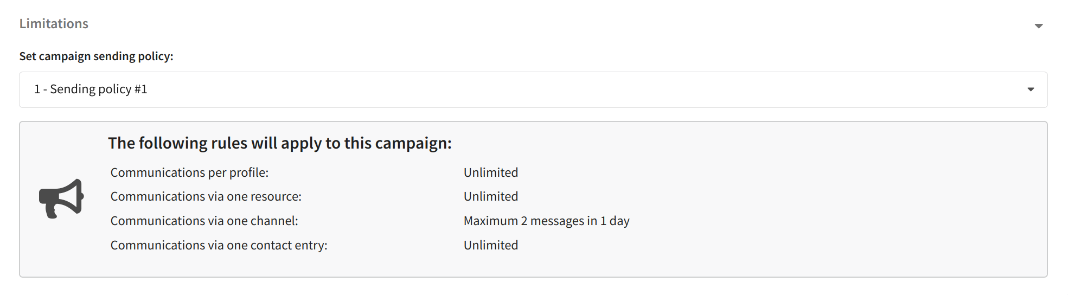Viewport: 1068px width, 295px height.
Task: Select 'Communications via one channel:' rule label
Action: tap(204, 221)
